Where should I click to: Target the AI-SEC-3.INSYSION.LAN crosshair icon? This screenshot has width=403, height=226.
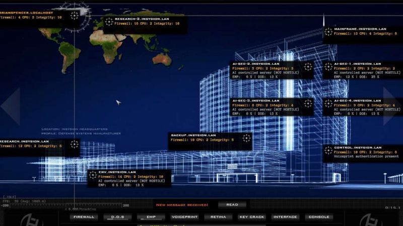click(308, 103)
